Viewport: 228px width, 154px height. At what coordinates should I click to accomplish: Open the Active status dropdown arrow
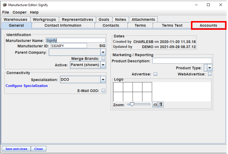point(103,65)
